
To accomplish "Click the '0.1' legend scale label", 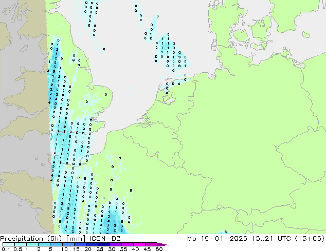I will [x=6, y=249].
